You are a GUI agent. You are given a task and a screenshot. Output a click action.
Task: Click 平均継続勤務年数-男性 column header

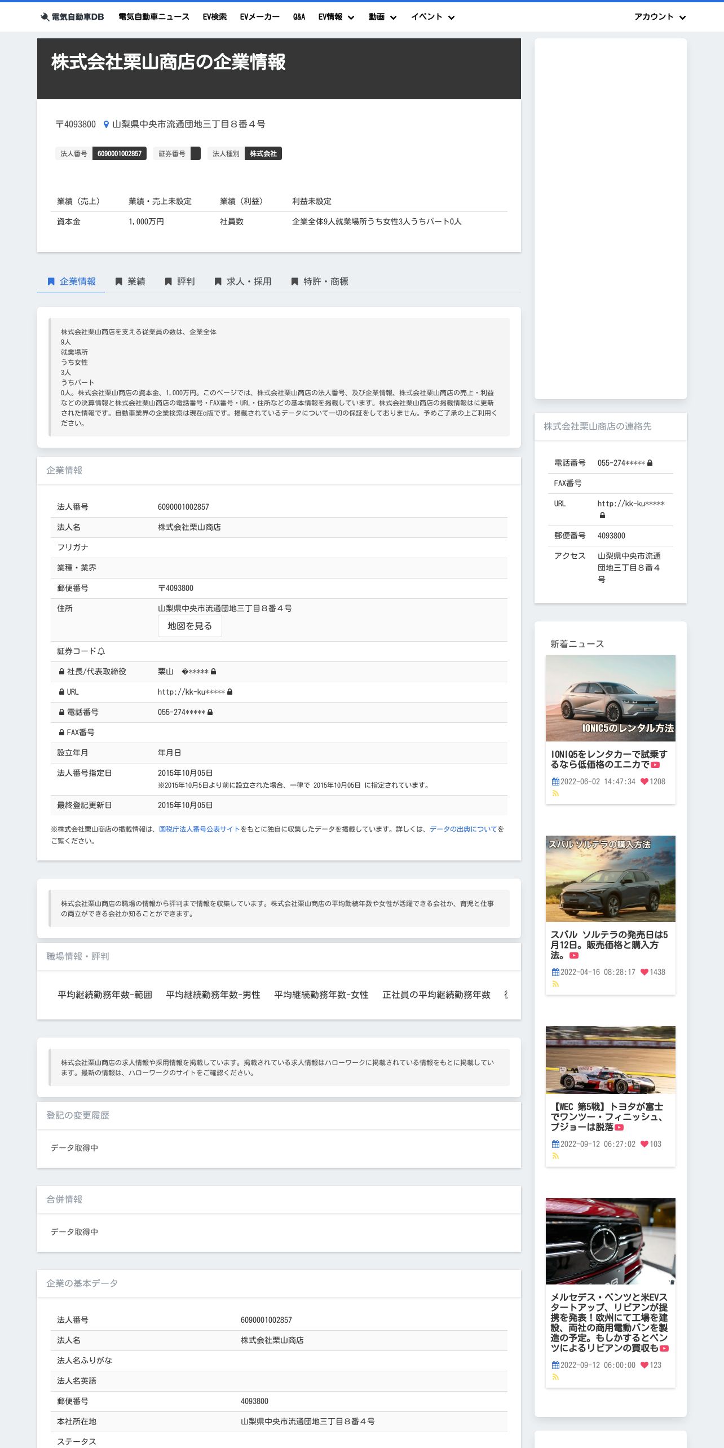point(213,995)
